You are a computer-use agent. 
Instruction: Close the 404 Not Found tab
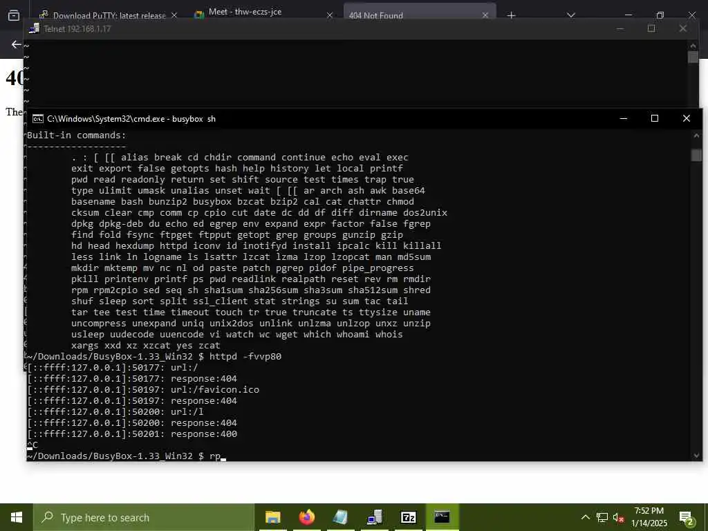pos(485,15)
